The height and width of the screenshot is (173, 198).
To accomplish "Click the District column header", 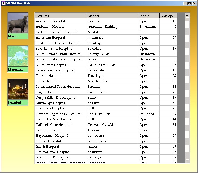I will 113,16.
